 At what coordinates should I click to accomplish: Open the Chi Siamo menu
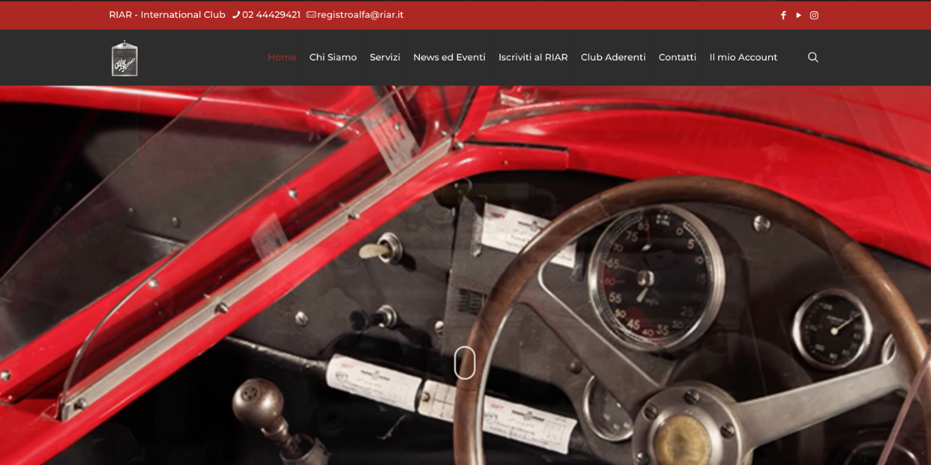coord(333,57)
